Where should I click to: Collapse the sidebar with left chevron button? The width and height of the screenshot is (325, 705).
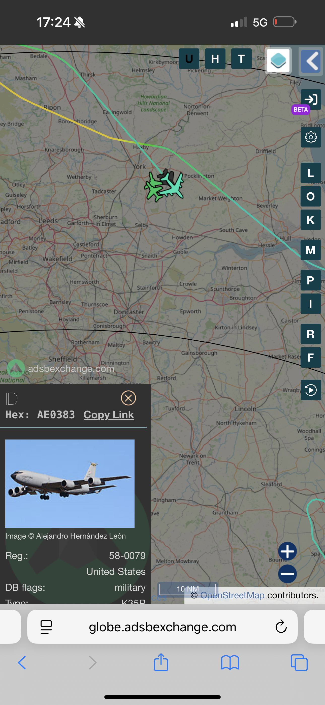(310, 61)
